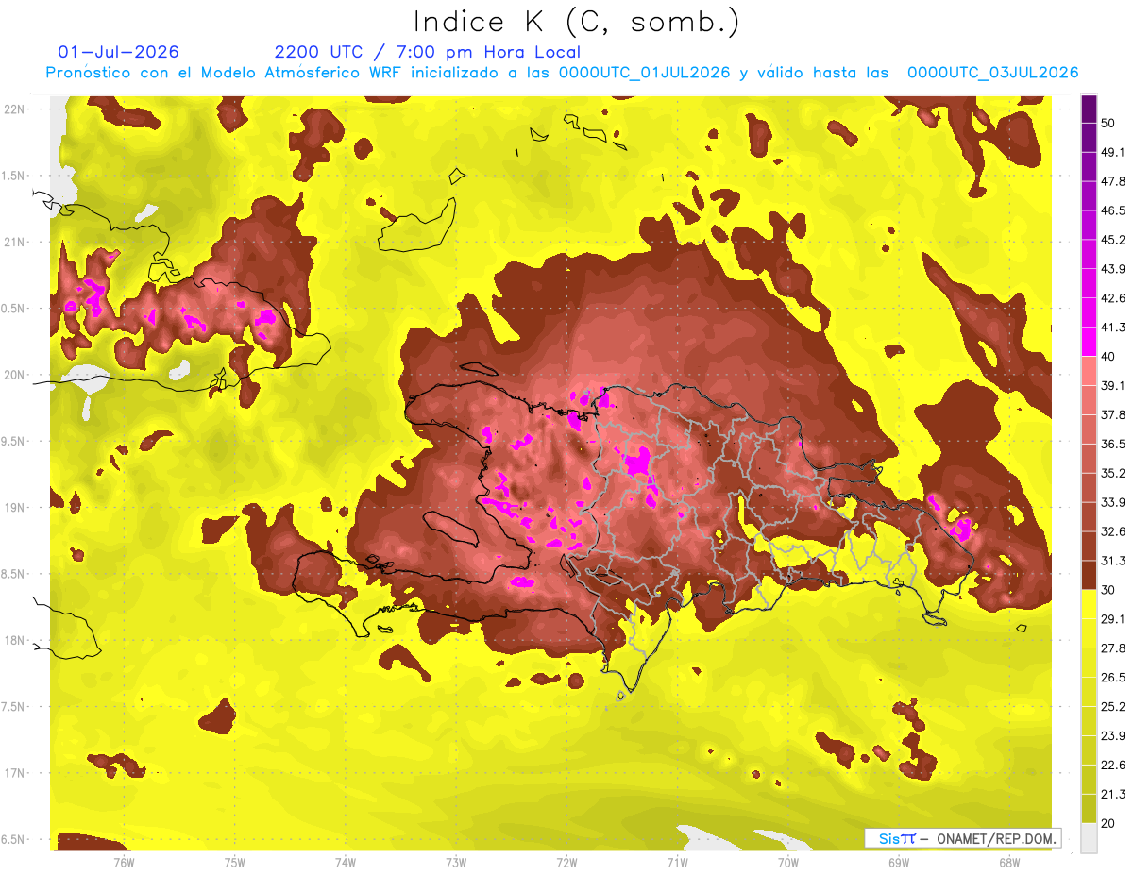1133x875 pixels.
Task: Click the bright yellow colorbar segment between 29.1 and 30
Action: [x=1089, y=604]
